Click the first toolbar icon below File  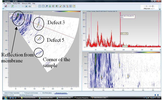[6, 6]
